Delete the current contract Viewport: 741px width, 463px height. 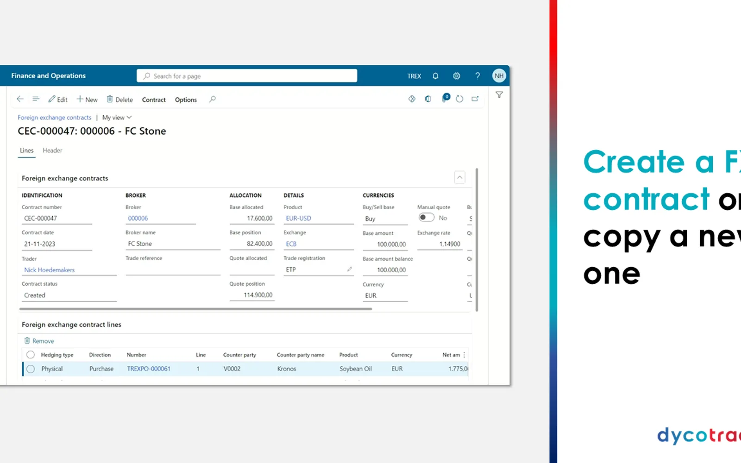point(120,99)
